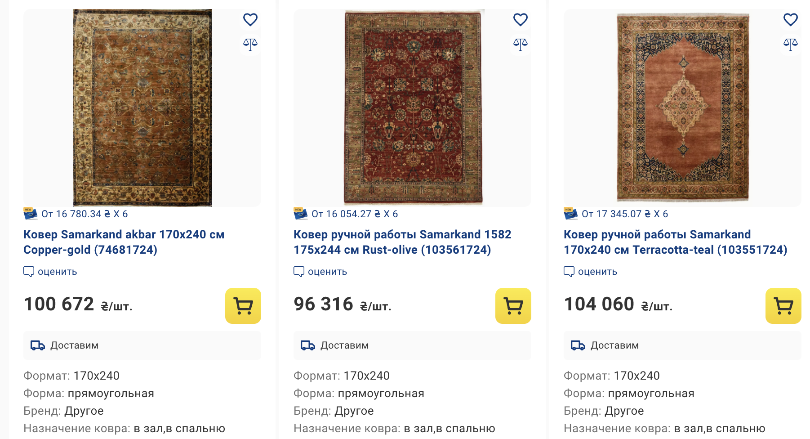
Task: Open Samarkand Terracotta-teal product link
Action: (x=675, y=242)
